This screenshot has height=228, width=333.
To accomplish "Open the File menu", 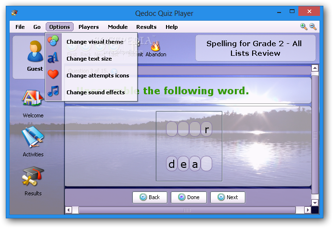I will (20, 27).
